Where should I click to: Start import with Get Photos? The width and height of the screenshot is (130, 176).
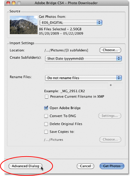(x=112, y=166)
